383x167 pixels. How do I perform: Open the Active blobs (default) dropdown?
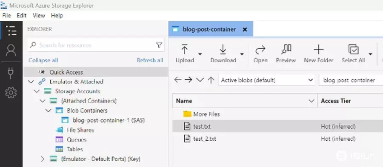pyautogui.click(x=267, y=80)
